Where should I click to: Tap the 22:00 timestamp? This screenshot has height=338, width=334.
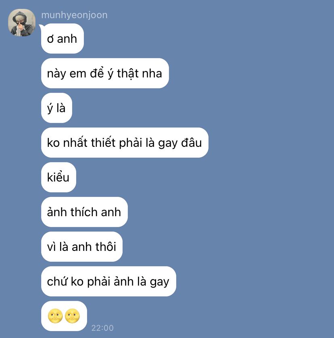[102, 328]
